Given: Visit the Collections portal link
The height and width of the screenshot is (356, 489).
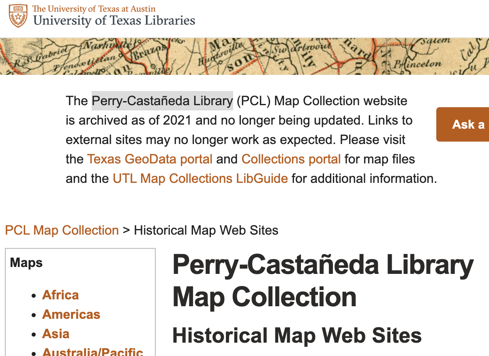Looking at the screenshot, I should point(291,159).
